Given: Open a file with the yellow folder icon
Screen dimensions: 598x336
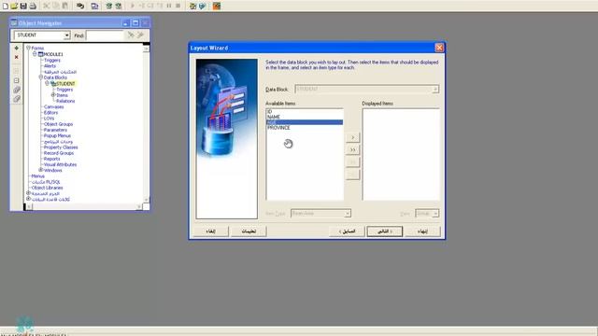Looking at the screenshot, I should tap(14, 6).
